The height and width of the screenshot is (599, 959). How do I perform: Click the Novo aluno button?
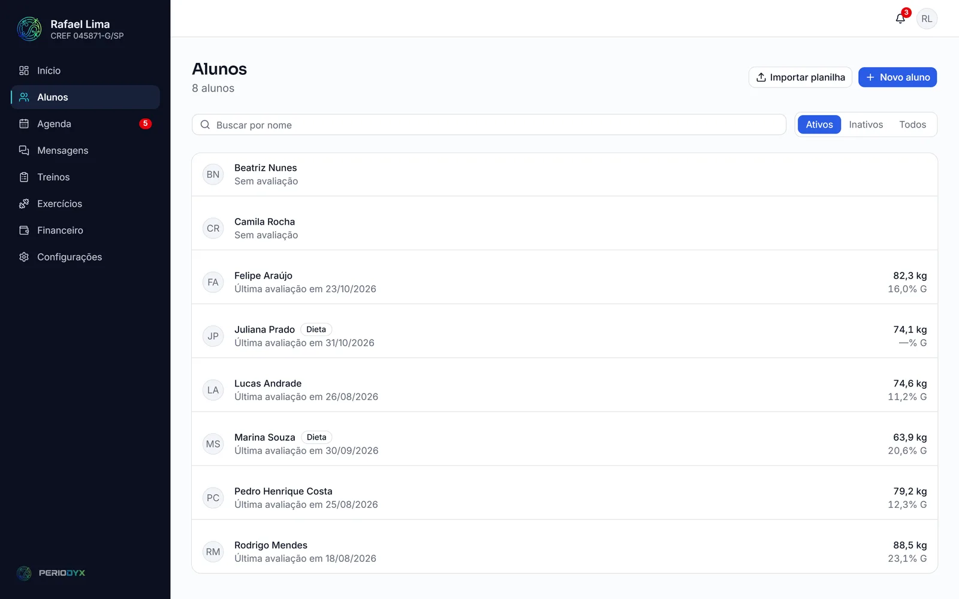[x=897, y=77]
